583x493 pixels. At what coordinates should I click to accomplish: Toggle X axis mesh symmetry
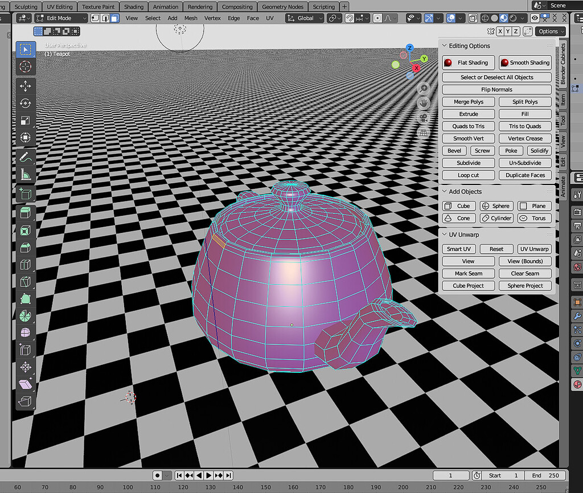pos(500,32)
